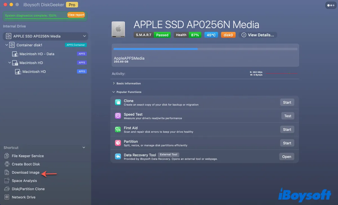338x205 pixels.
Task: Open Network Drive shortcut
Action: [x=23, y=197]
